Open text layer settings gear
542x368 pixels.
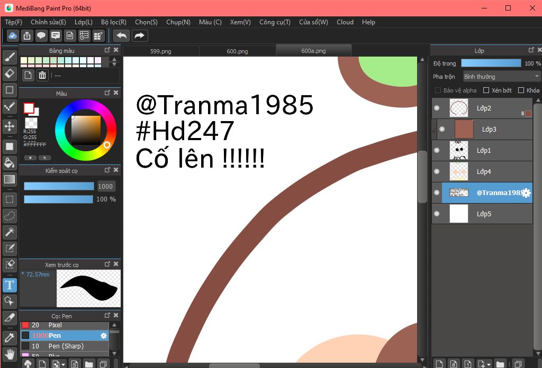(x=526, y=192)
